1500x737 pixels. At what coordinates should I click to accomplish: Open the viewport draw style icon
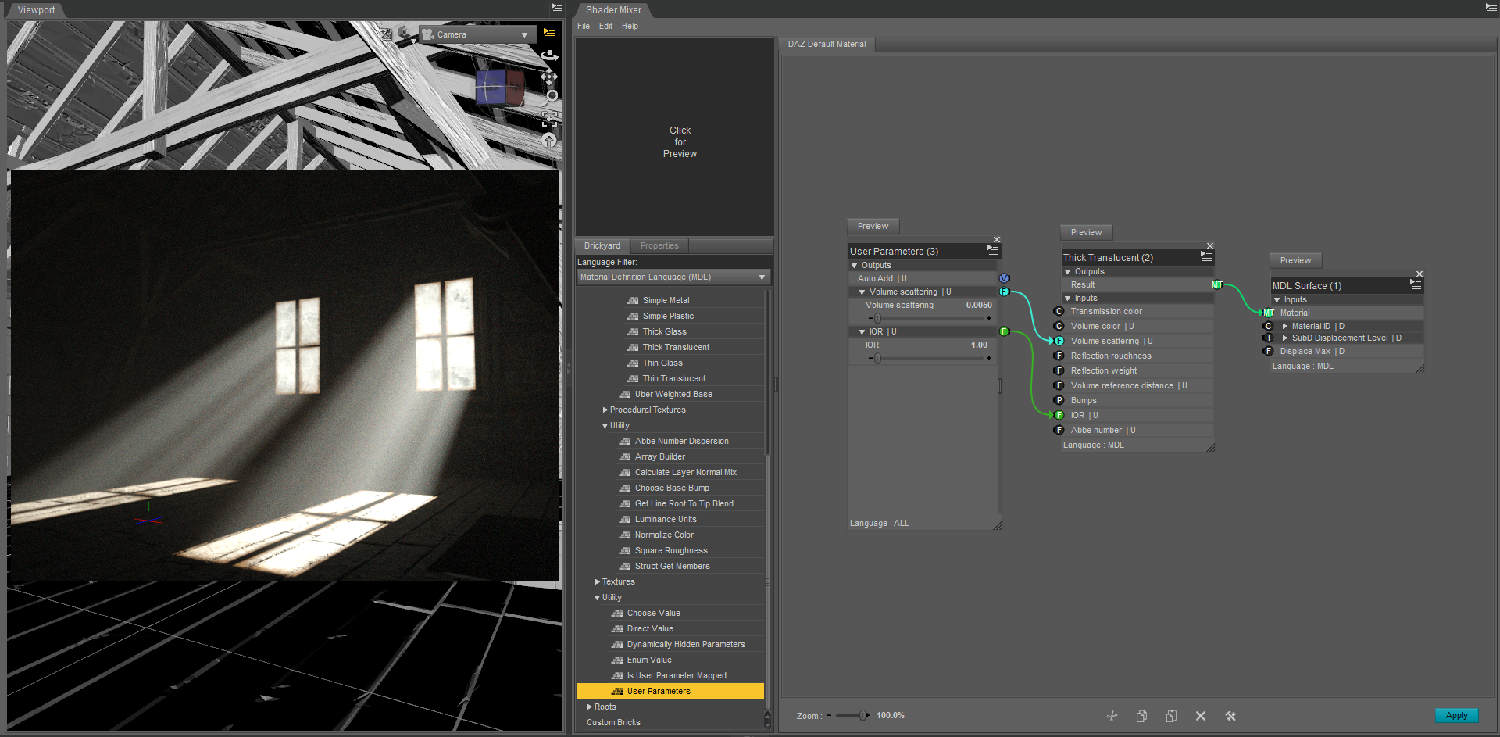tap(386, 34)
